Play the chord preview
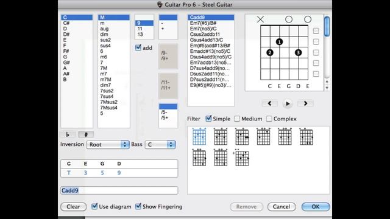The width and height of the screenshot is (390, 219). tap(288, 103)
